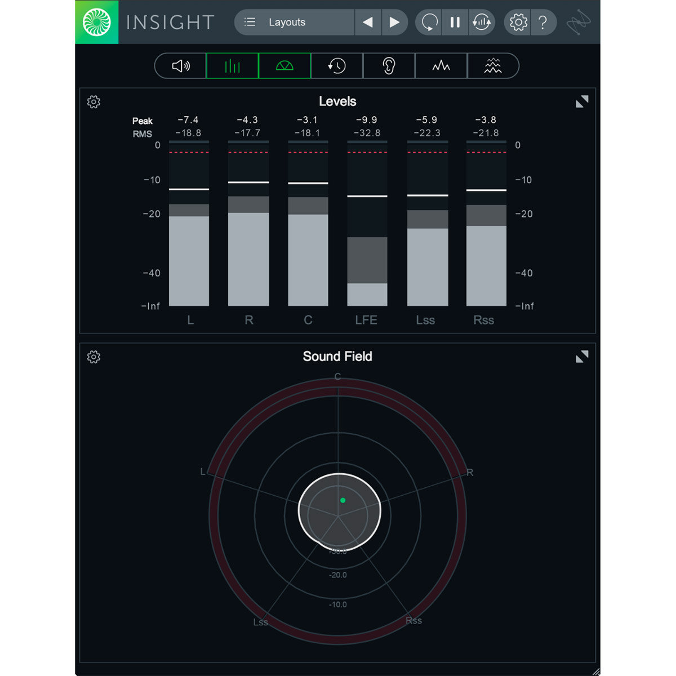The height and width of the screenshot is (676, 676).
Task: Select the spectrogram waves icon
Action: [x=493, y=65]
